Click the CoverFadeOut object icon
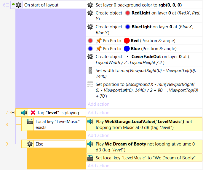The image size is (203, 170). [x=128, y=57]
